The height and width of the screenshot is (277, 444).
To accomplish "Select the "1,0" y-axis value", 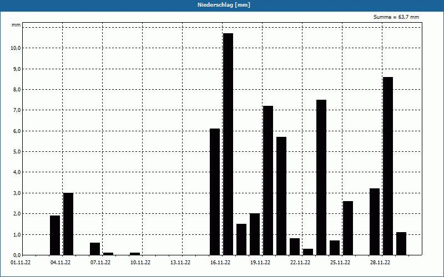I will 17,234.
